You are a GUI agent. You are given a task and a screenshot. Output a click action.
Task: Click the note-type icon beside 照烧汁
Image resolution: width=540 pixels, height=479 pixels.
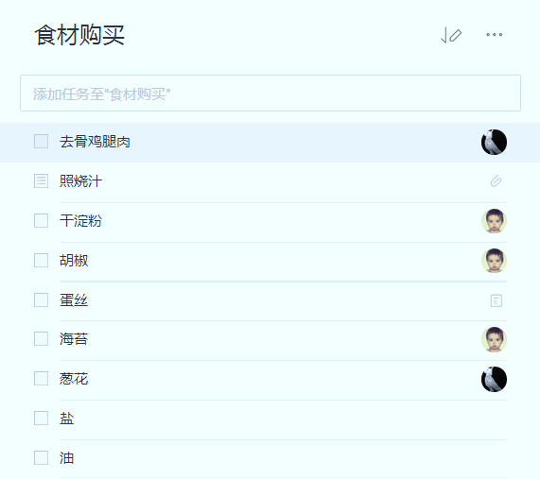(41, 181)
